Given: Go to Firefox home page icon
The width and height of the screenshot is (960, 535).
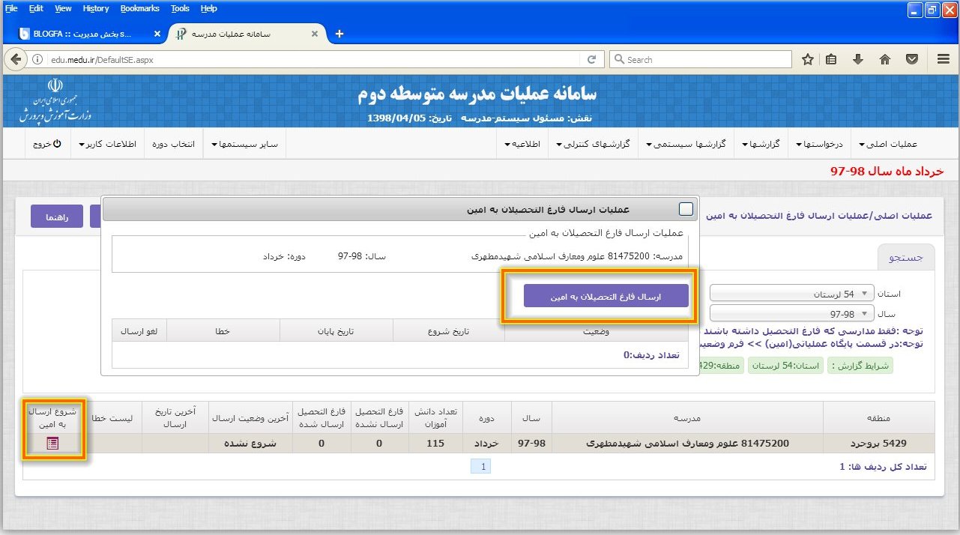Looking at the screenshot, I should (885, 59).
